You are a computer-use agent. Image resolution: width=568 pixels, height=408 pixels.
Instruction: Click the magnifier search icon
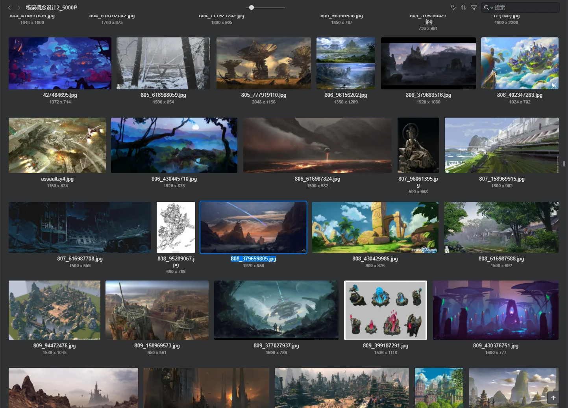click(487, 7)
